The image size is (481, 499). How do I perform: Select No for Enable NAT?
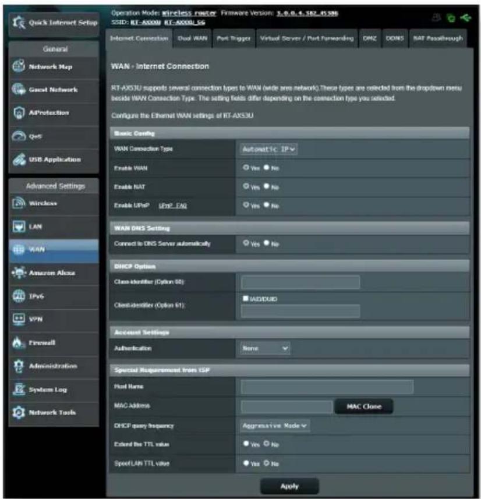click(x=267, y=186)
